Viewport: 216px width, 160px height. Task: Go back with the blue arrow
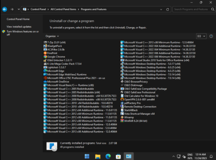click(5, 9)
